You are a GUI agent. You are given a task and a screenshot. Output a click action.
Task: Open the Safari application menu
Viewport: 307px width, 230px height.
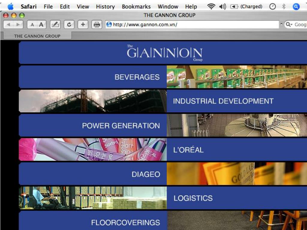tap(28, 7)
